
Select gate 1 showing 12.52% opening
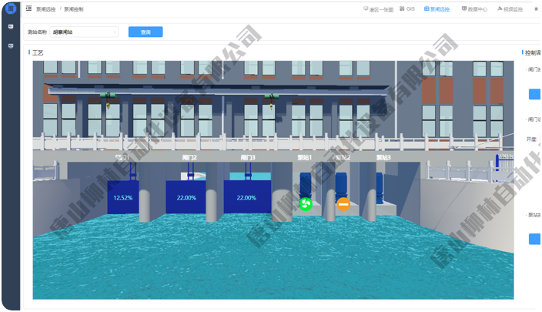[122, 197]
